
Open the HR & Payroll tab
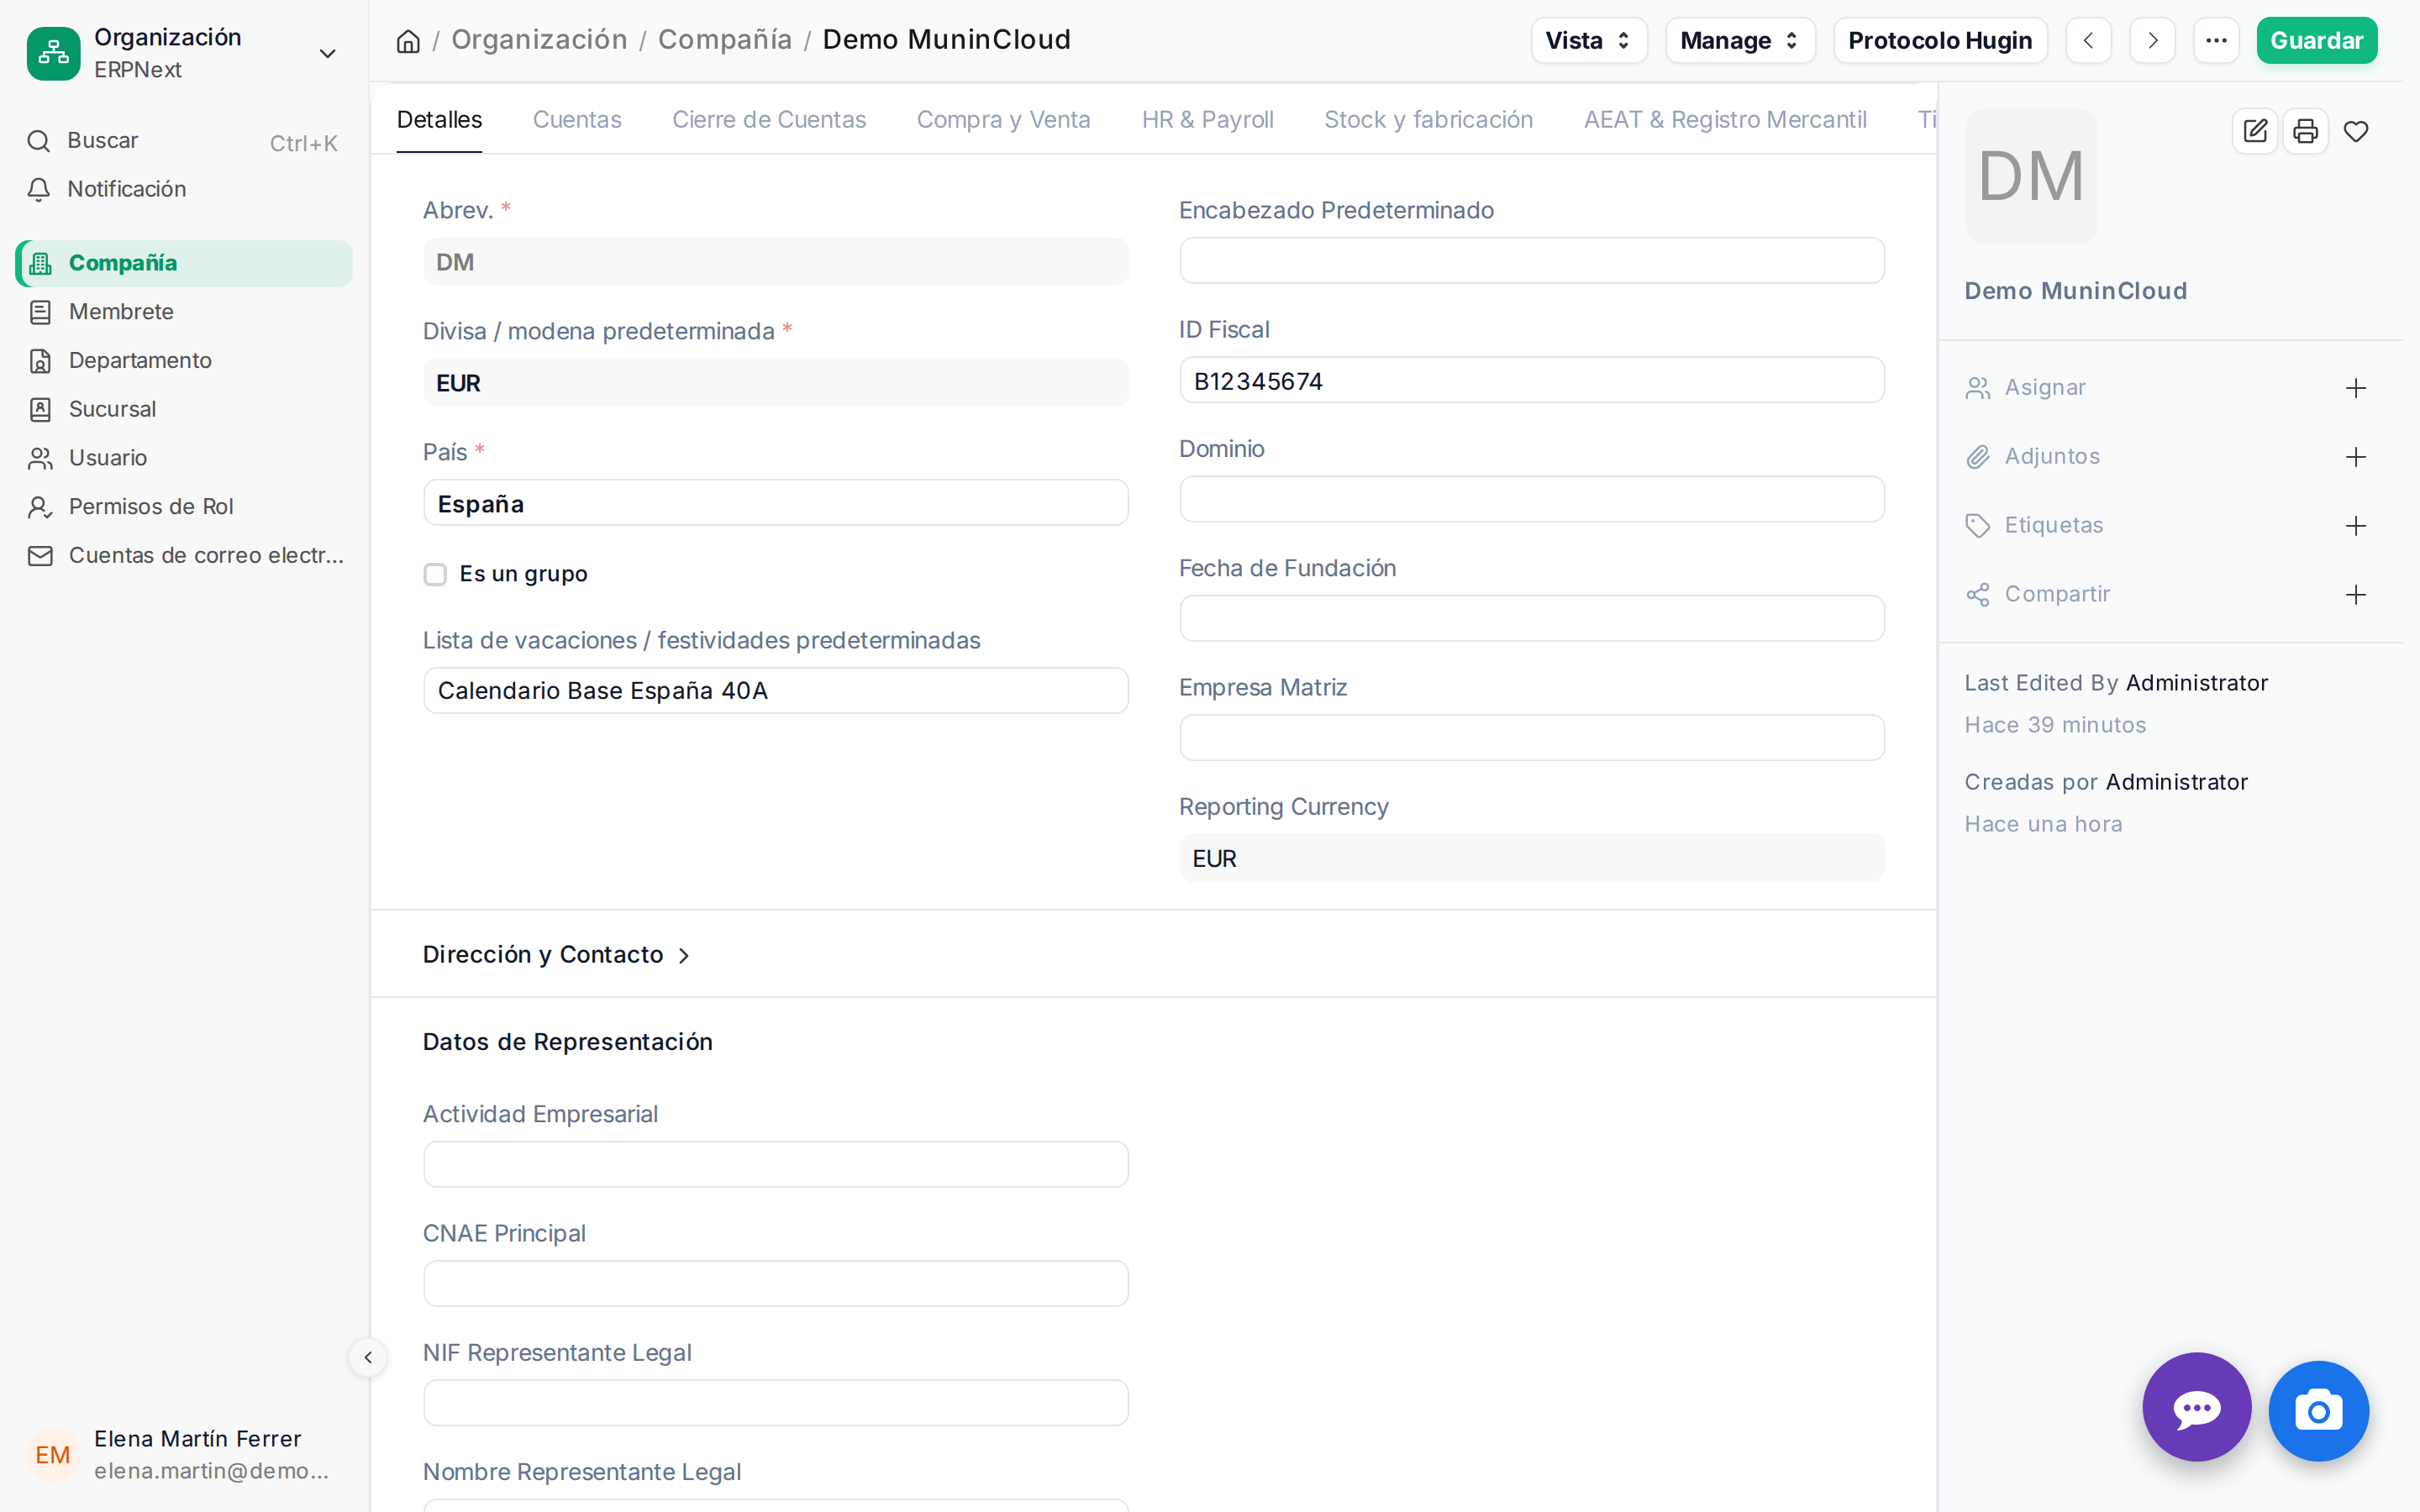click(x=1207, y=120)
